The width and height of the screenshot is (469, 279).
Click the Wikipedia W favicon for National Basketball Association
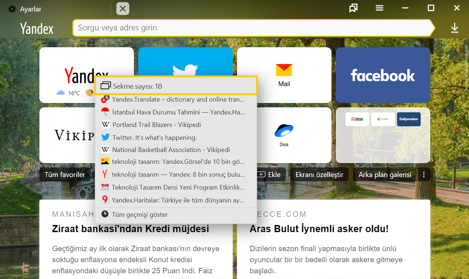pyautogui.click(x=105, y=150)
